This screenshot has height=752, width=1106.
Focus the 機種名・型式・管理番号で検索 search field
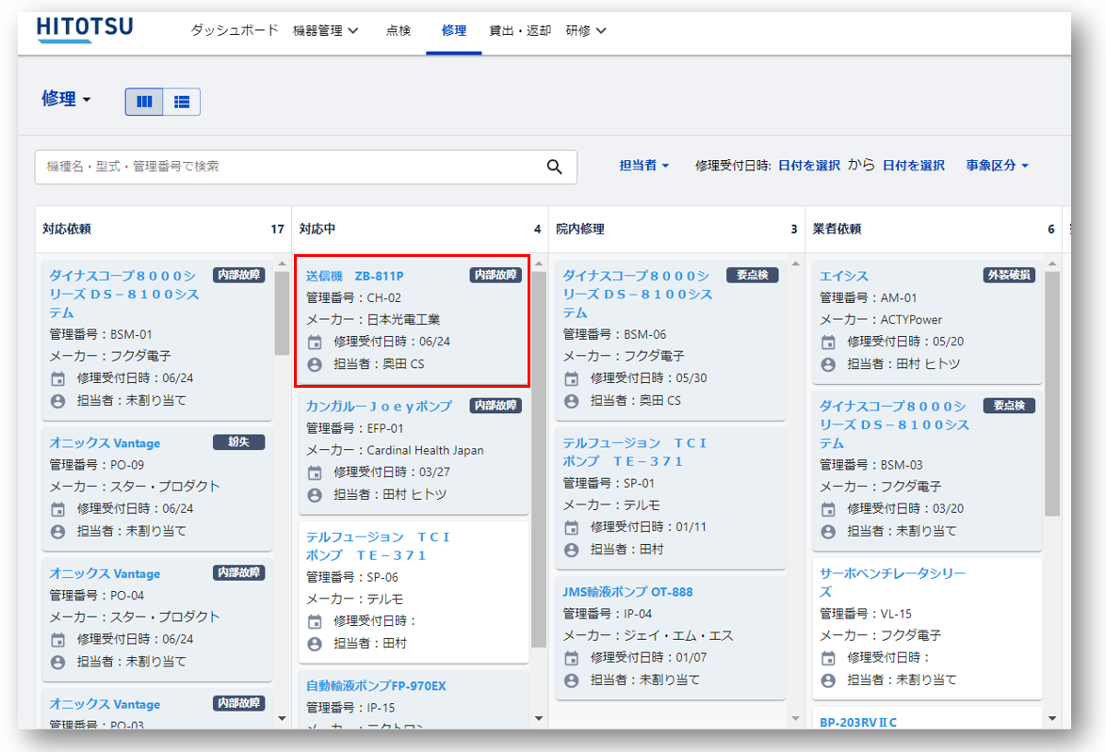[x=305, y=167]
